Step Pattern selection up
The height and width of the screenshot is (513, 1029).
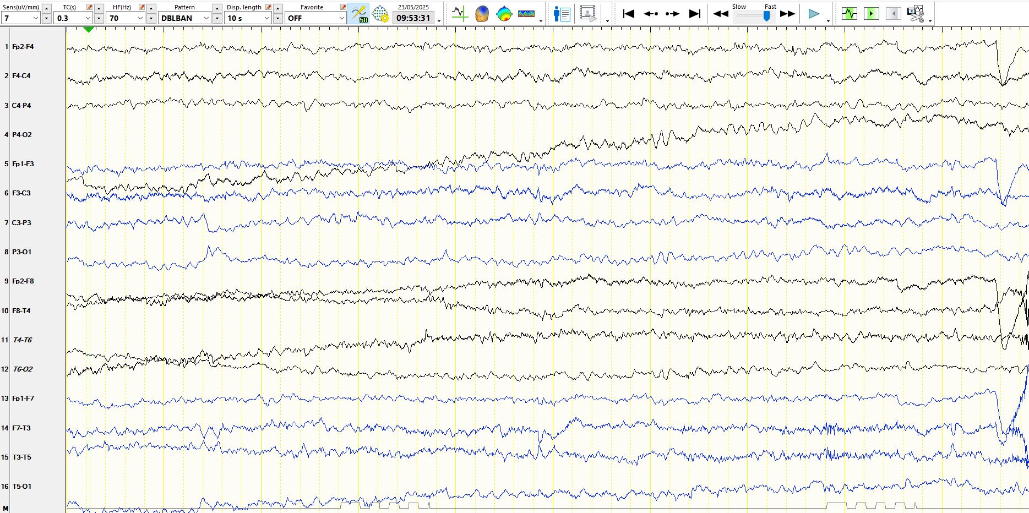tap(217, 8)
